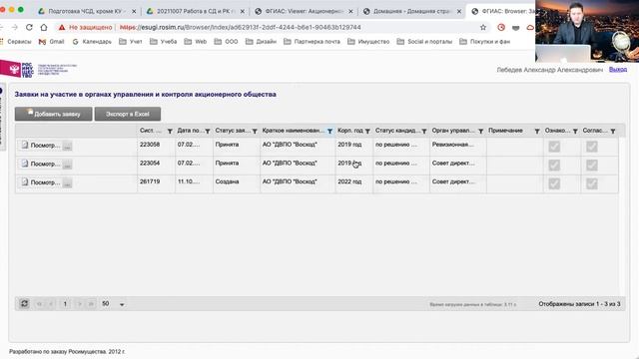The image size is (639, 359).
Task: Filter the Ознако... column
Action: tap(575, 131)
